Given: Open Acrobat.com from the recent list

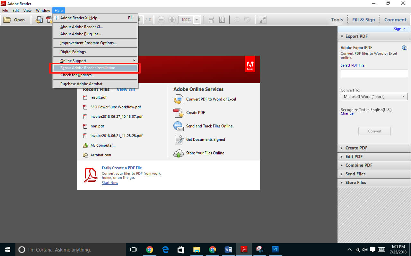Looking at the screenshot, I should pos(97,155).
